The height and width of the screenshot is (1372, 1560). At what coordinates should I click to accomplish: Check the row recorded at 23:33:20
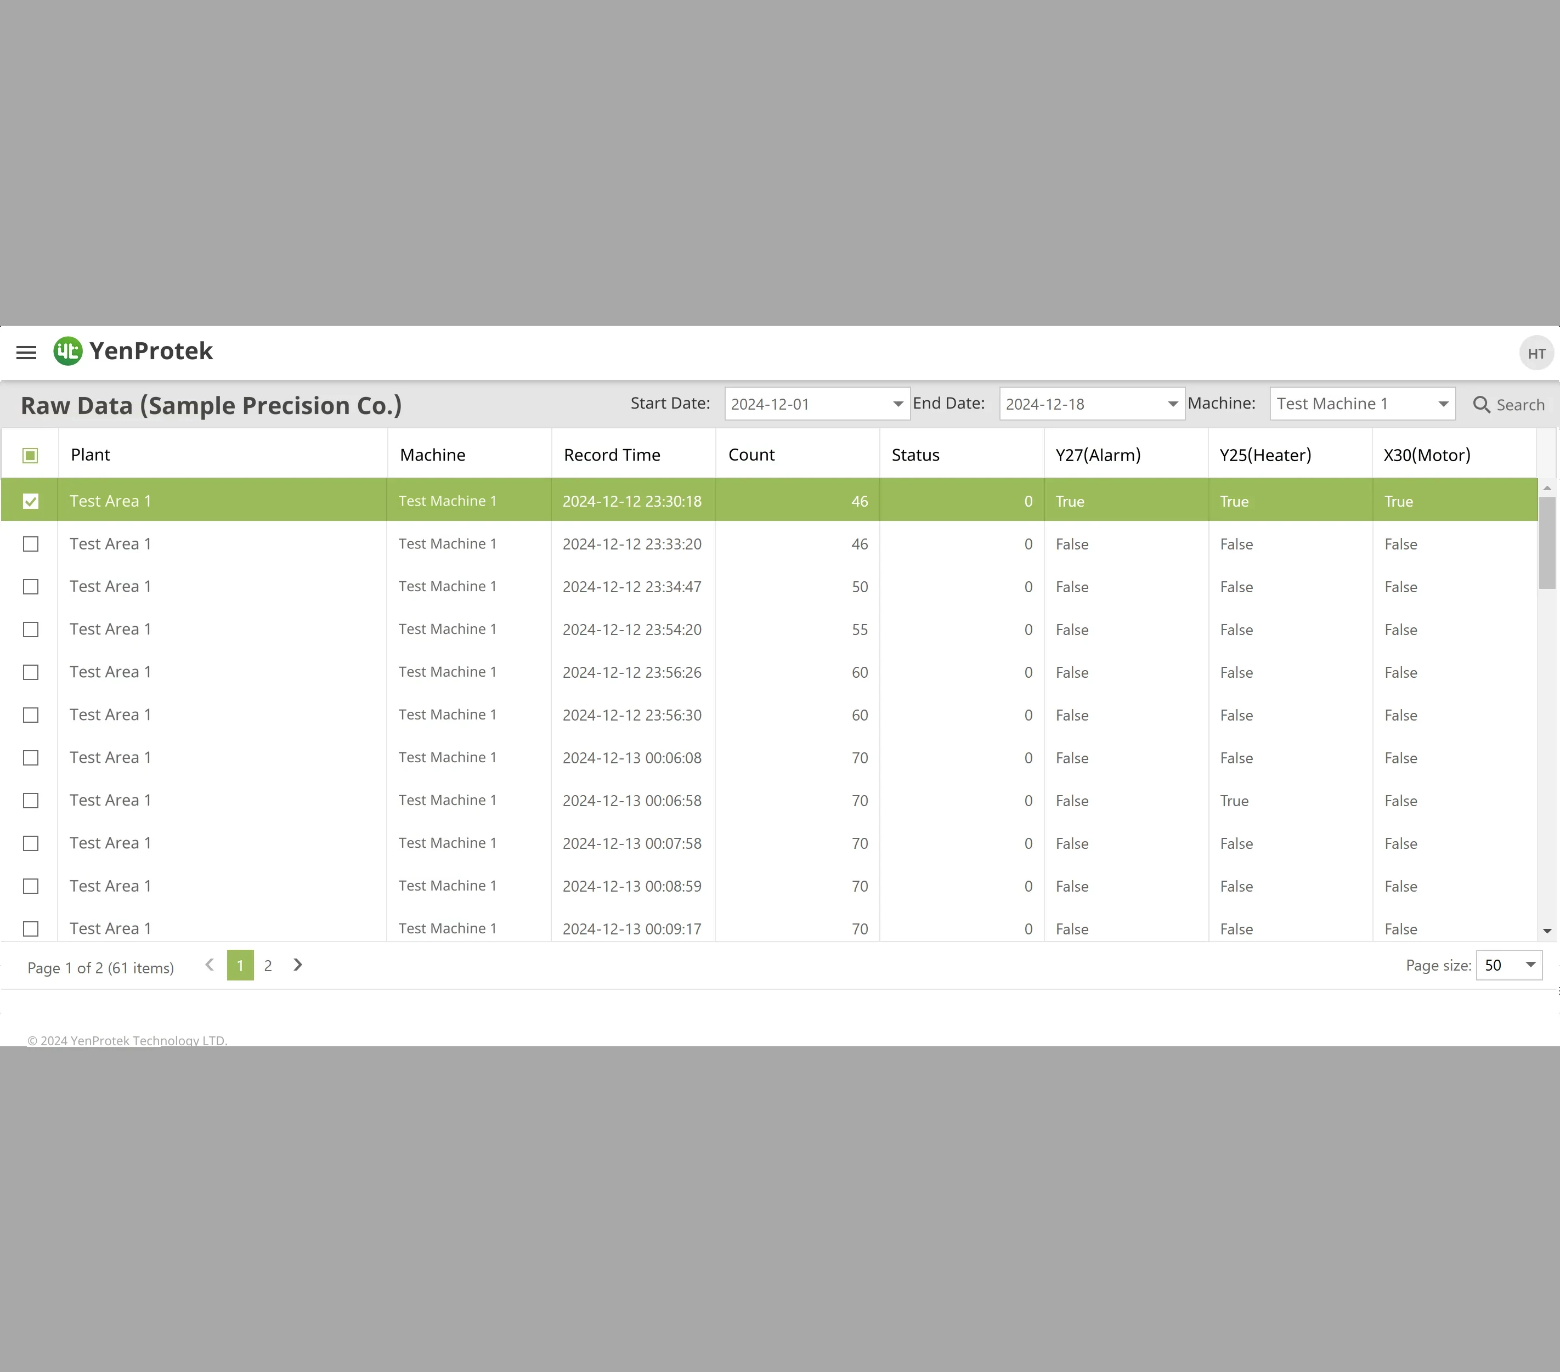click(31, 544)
